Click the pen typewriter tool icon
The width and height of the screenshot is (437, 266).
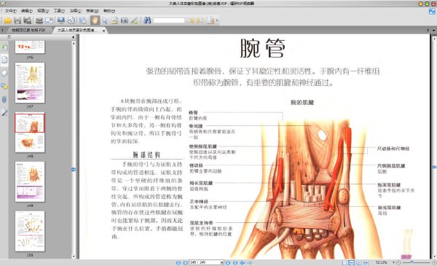pos(134,20)
